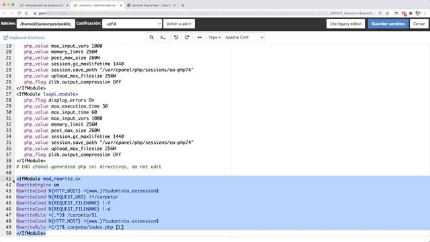Toggle word wrap arrows icon
The image size is (430, 242).
pyautogui.click(x=200, y=38)
